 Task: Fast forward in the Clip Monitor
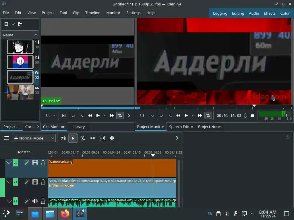click(112, 115)
